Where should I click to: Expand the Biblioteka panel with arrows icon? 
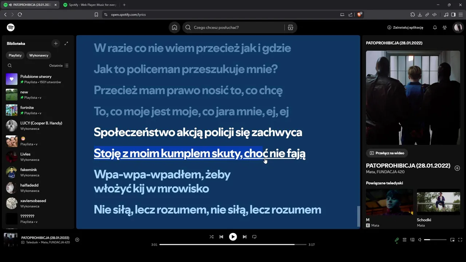click(66, 43)
